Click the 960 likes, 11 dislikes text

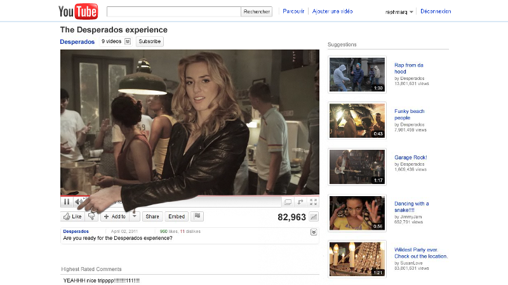click(180, 231)
